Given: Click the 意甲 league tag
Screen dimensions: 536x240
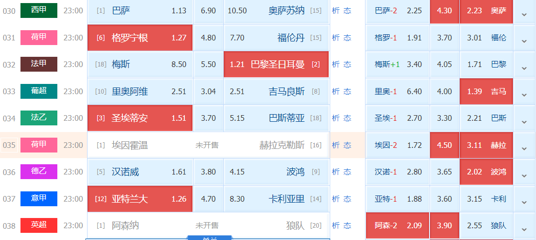Looking at the screenshot, I should [x=38, y=198].
